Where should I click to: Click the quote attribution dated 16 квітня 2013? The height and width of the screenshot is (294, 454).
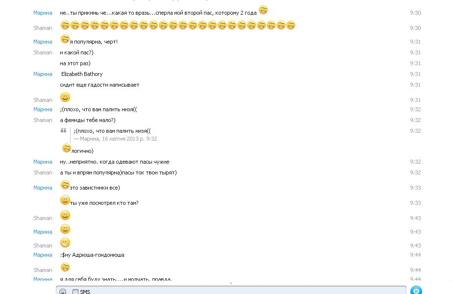(x=115, y=139)
